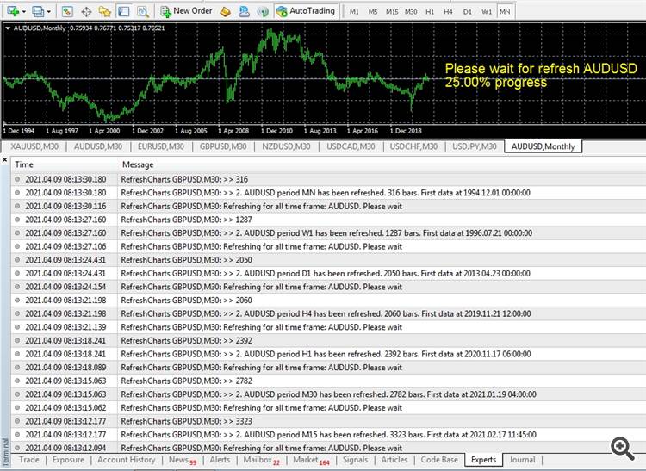
Task: Select the Experts tab
Action: tap(484, 460)
